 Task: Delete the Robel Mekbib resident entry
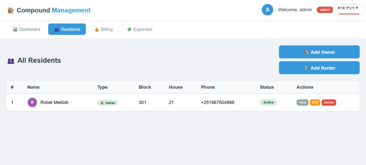pos(329,102)
